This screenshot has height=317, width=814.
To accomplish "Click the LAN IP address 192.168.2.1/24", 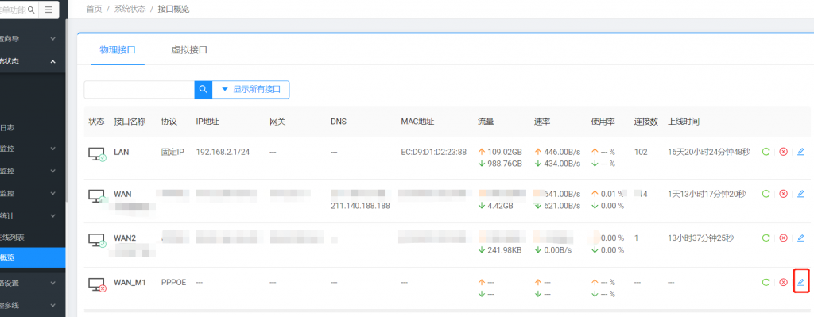I will point(223,152).
